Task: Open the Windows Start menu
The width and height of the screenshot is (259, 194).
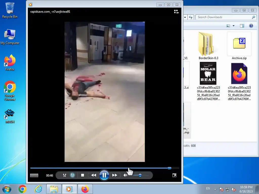Action: (x=7, y=189)
